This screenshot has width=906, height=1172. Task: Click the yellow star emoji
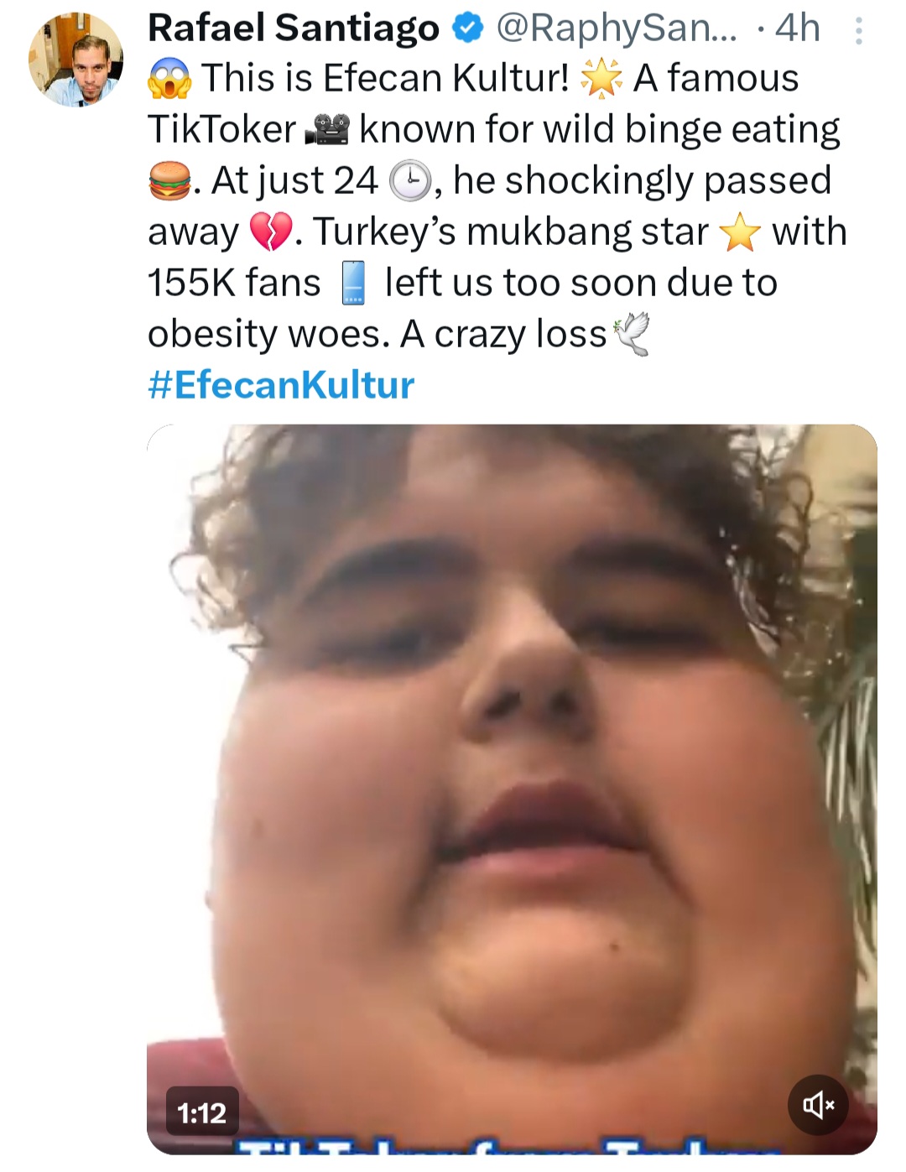pos(741,232)
